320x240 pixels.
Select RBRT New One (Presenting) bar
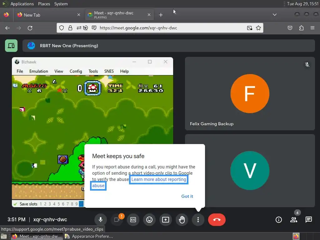click(168, 46)
